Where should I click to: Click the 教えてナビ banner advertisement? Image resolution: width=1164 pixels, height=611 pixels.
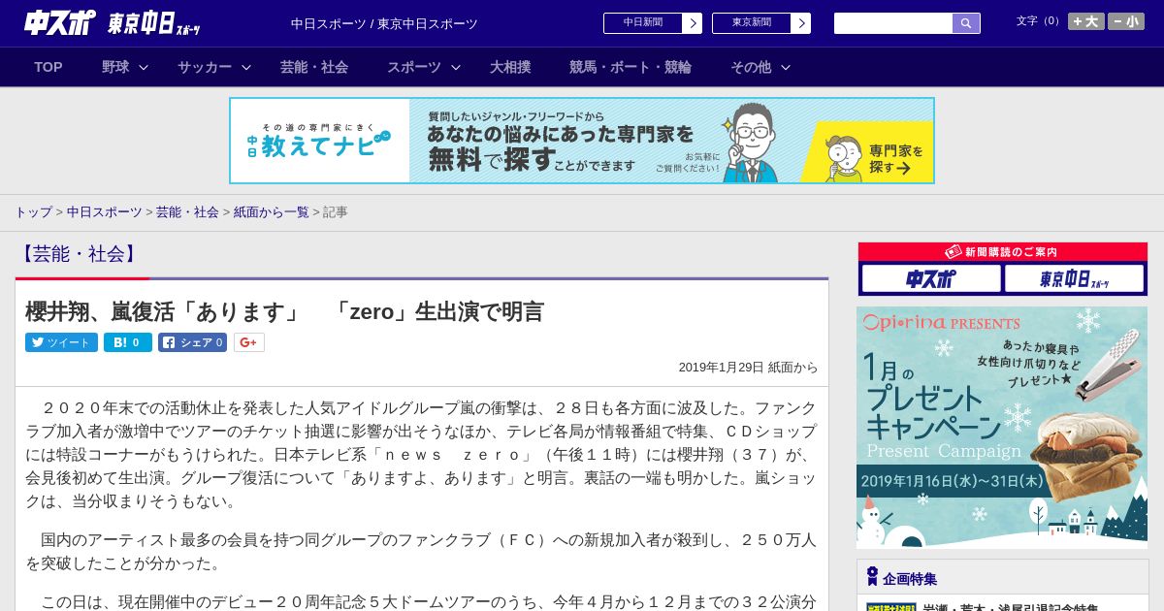pos(582,141)
